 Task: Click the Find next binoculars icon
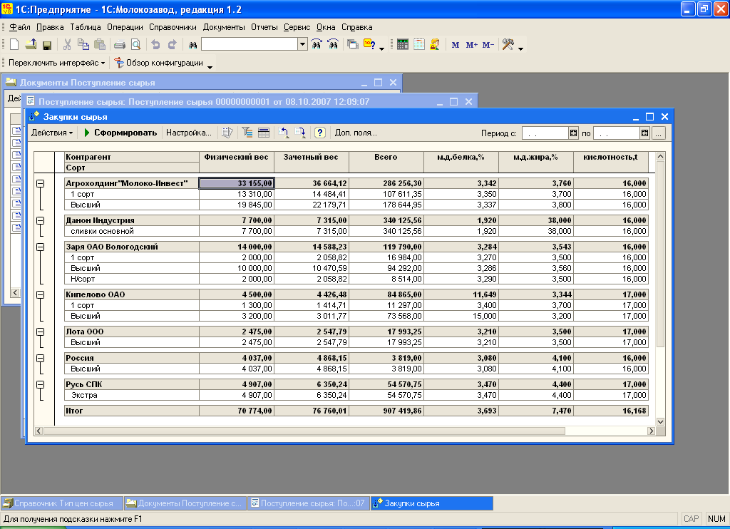333,45
